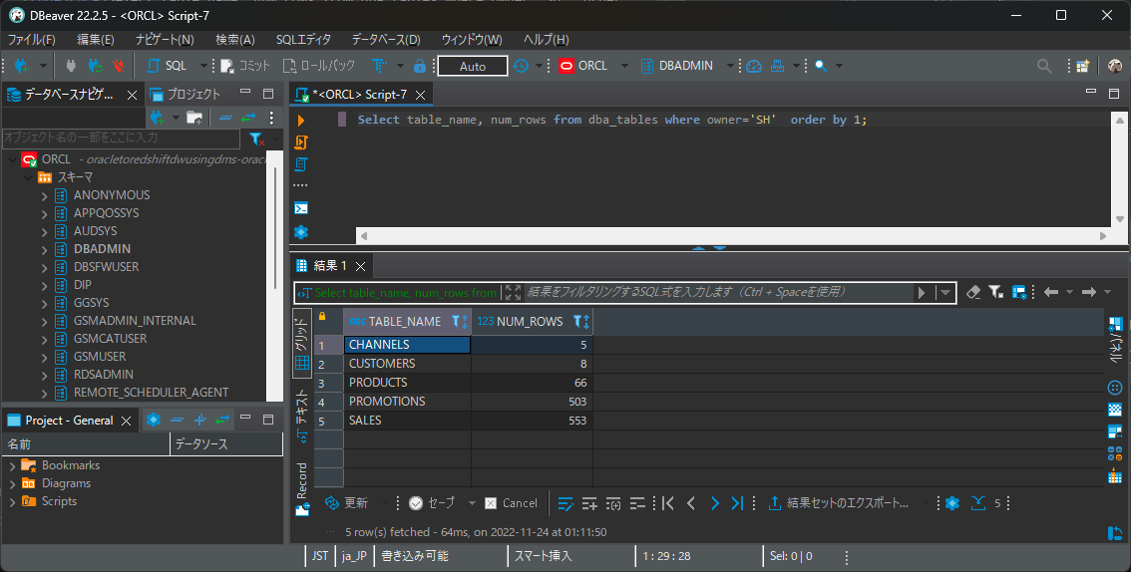Click the Reconnect plug icon with green arrows
Image resolution: width=1131 pixels, height=572 pixels.
point(95,66)
